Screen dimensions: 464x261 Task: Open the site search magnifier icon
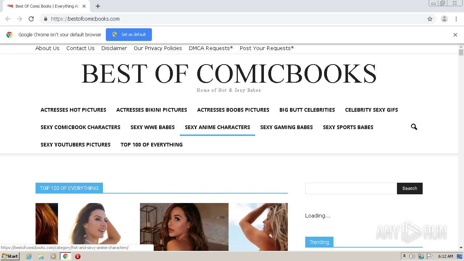point(414,127)
